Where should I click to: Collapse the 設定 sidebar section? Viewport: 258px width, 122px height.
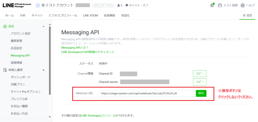tap(43, 26)
